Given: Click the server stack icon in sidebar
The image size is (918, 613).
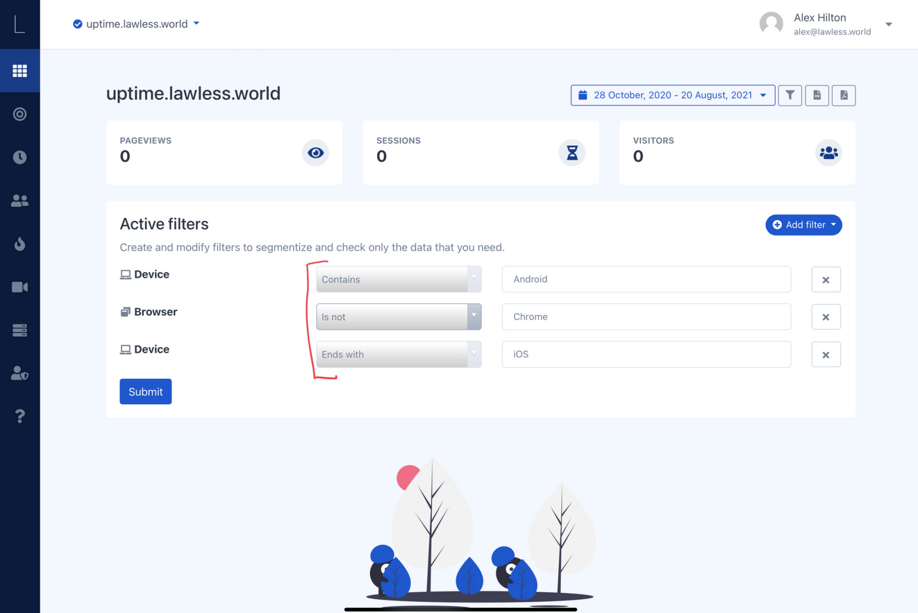Looking at the screenshot, I should tap(20, 330).
